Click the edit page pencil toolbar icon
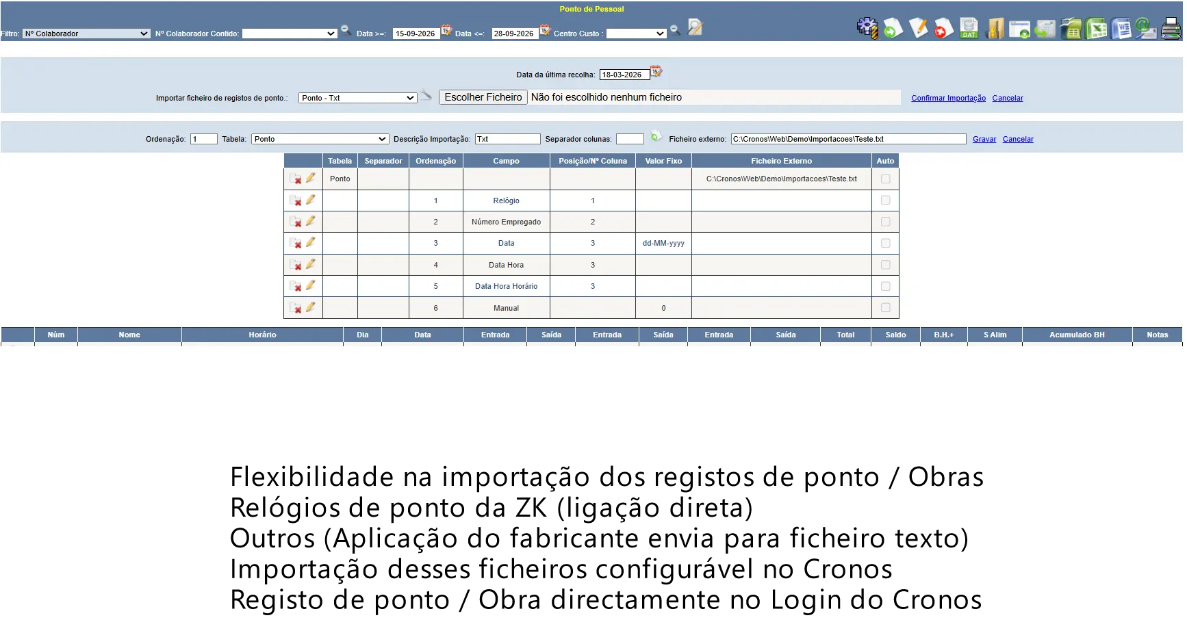1187x620 pixels. pos(918,28)
